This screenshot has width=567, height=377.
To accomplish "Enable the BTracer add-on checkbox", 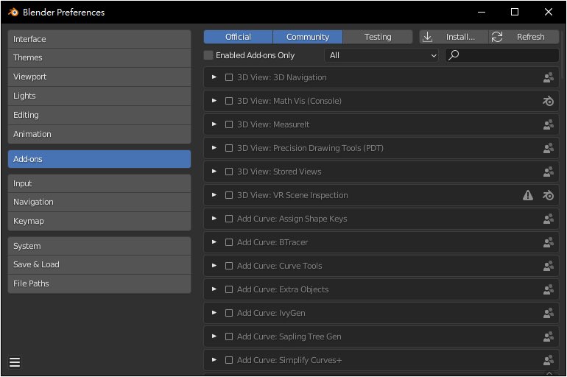I will click(229, 242).
